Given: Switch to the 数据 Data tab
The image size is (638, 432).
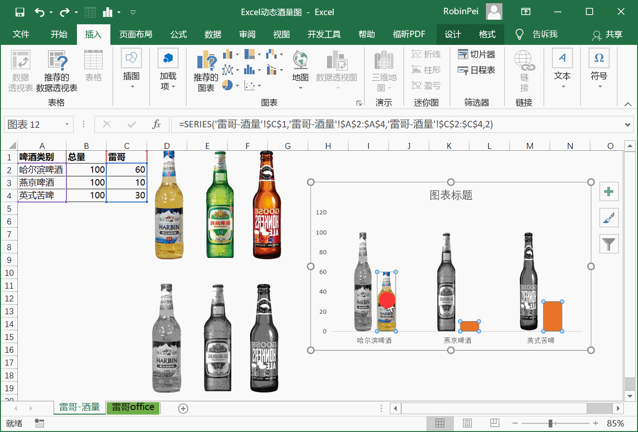Looking at the screenshot, I should pos(213,34).
